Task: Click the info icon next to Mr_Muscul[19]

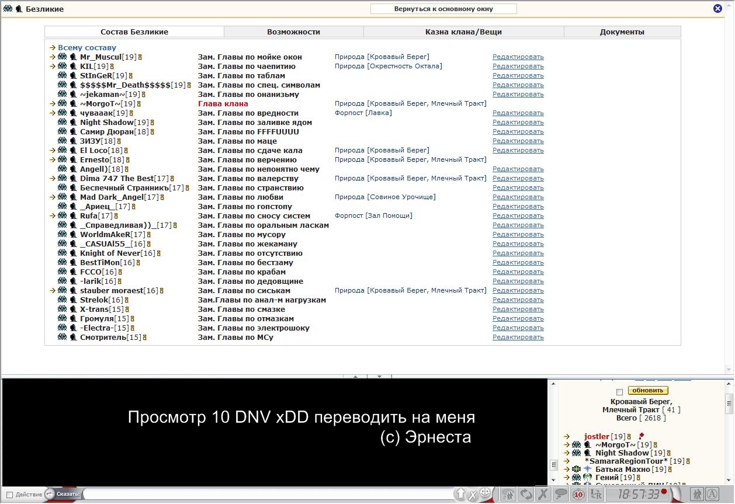Action: [x=141, y=57]
